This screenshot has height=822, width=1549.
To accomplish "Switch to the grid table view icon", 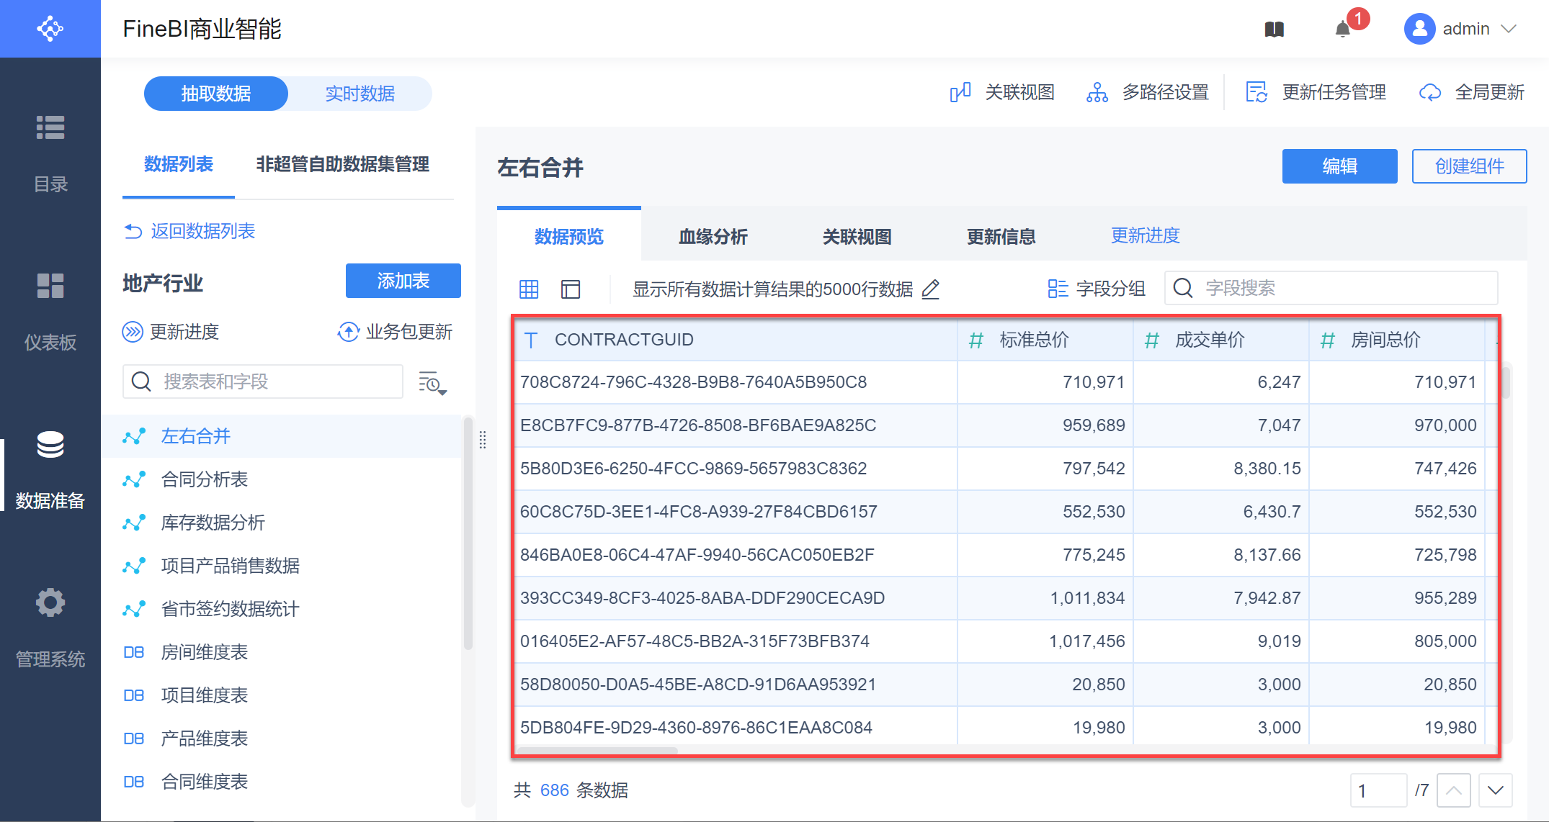I will [529, 289].
